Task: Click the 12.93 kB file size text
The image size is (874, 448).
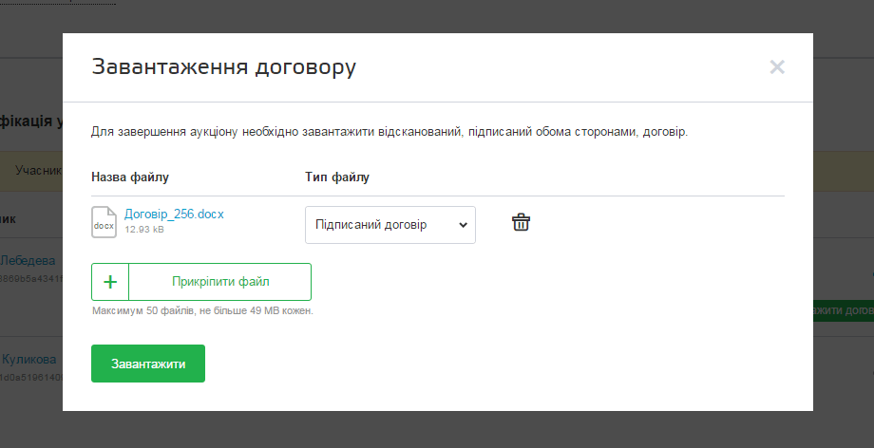Action: pos(144,230)
